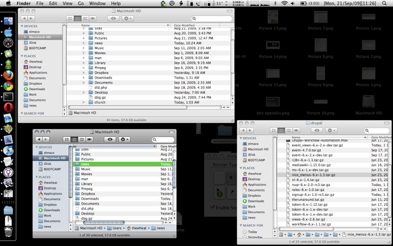Collapse the PLACES section in drupal window sidebar
The height and width of the screenshot is (246, 393).
point(241,168)
